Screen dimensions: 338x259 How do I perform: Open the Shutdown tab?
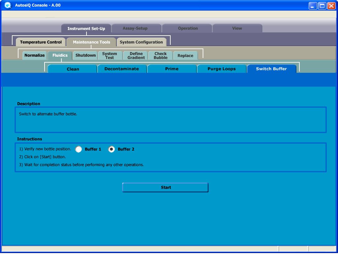(85, 55)
